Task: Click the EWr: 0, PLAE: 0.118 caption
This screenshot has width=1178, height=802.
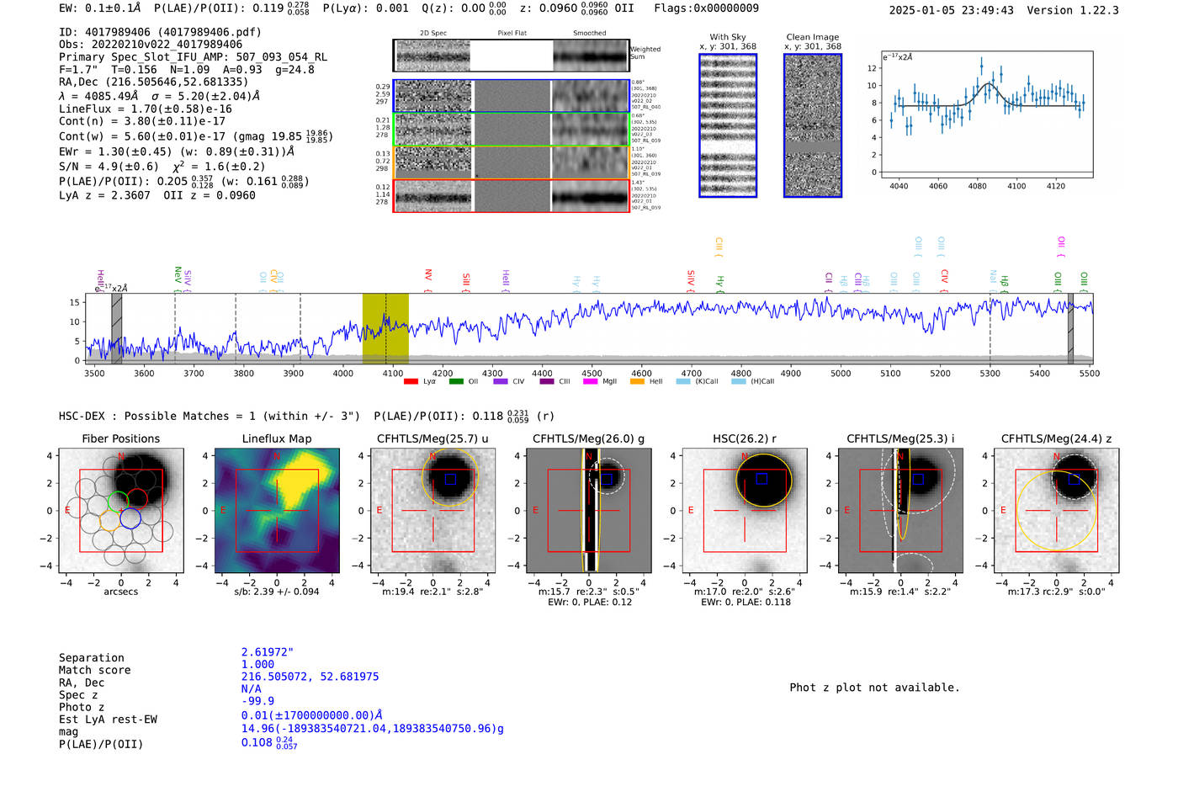Action: (x=745, y=602)
